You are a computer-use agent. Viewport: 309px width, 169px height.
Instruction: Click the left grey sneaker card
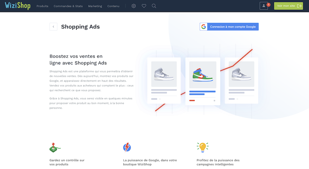(x=164, y=81)
